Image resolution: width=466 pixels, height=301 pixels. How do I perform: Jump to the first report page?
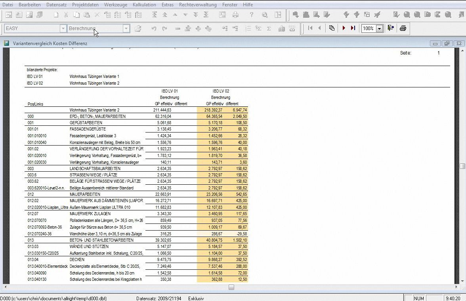tap(310, 28)
